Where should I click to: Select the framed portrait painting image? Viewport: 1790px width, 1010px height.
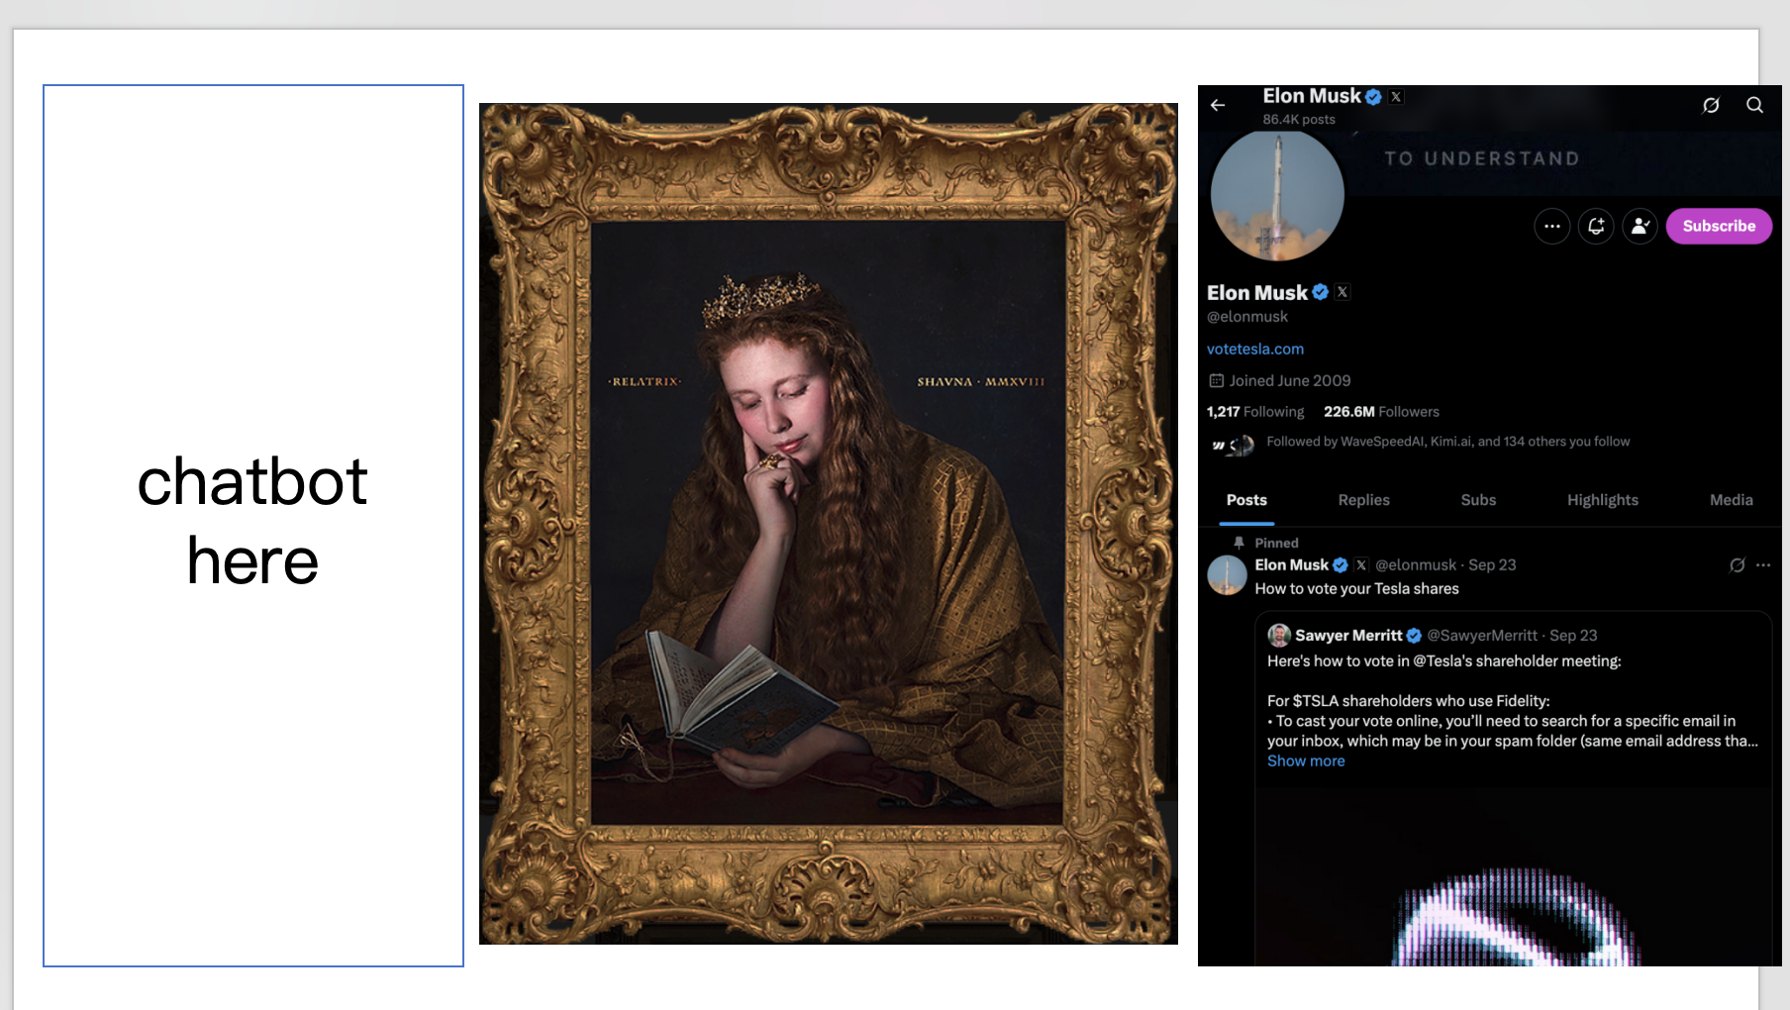(829, 524)
